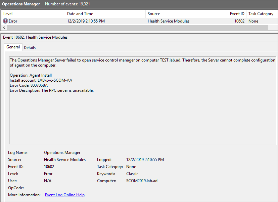Screen dimensions: 278x202
Task: Open the Event Log Online Help link
Action: 65,195
